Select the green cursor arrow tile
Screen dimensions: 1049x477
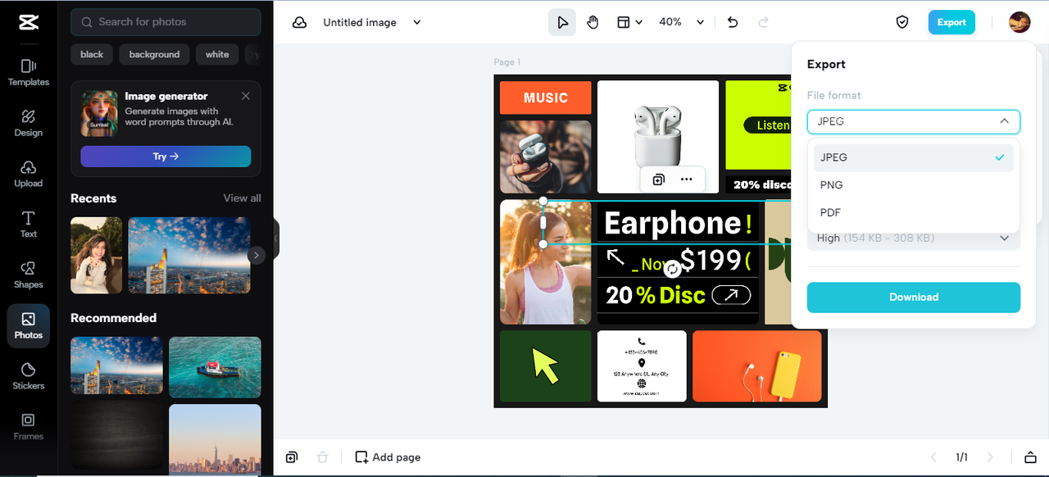coord(546,366)
